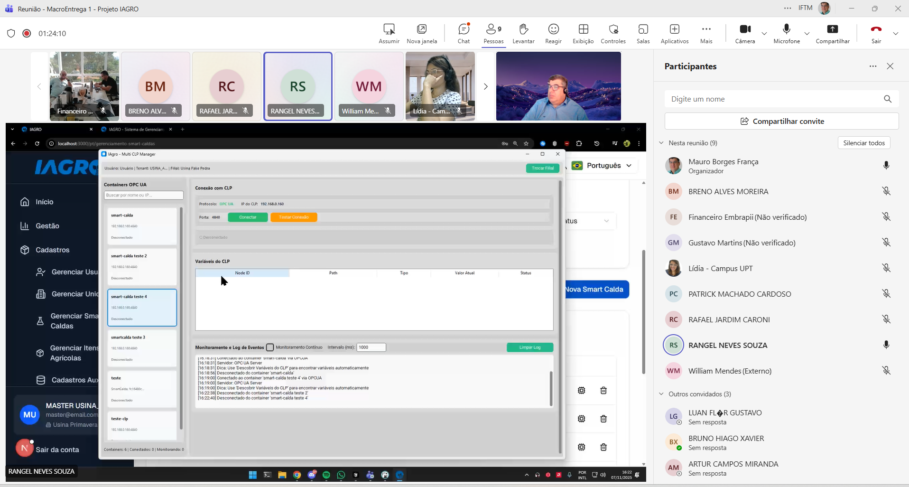Expand the Câmera options arrow

click(x=764, y=34)
